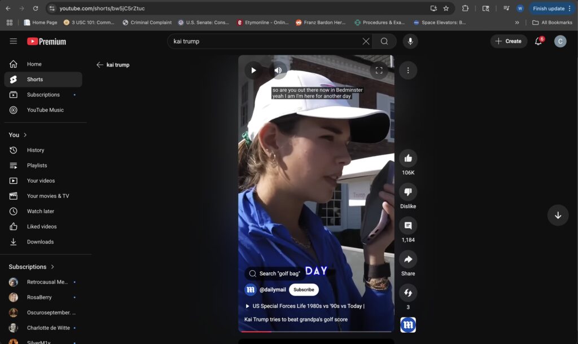Open the Create button
Image resolution: width=578 pixels, height=344 pixels.
click(x=508, y=41)
